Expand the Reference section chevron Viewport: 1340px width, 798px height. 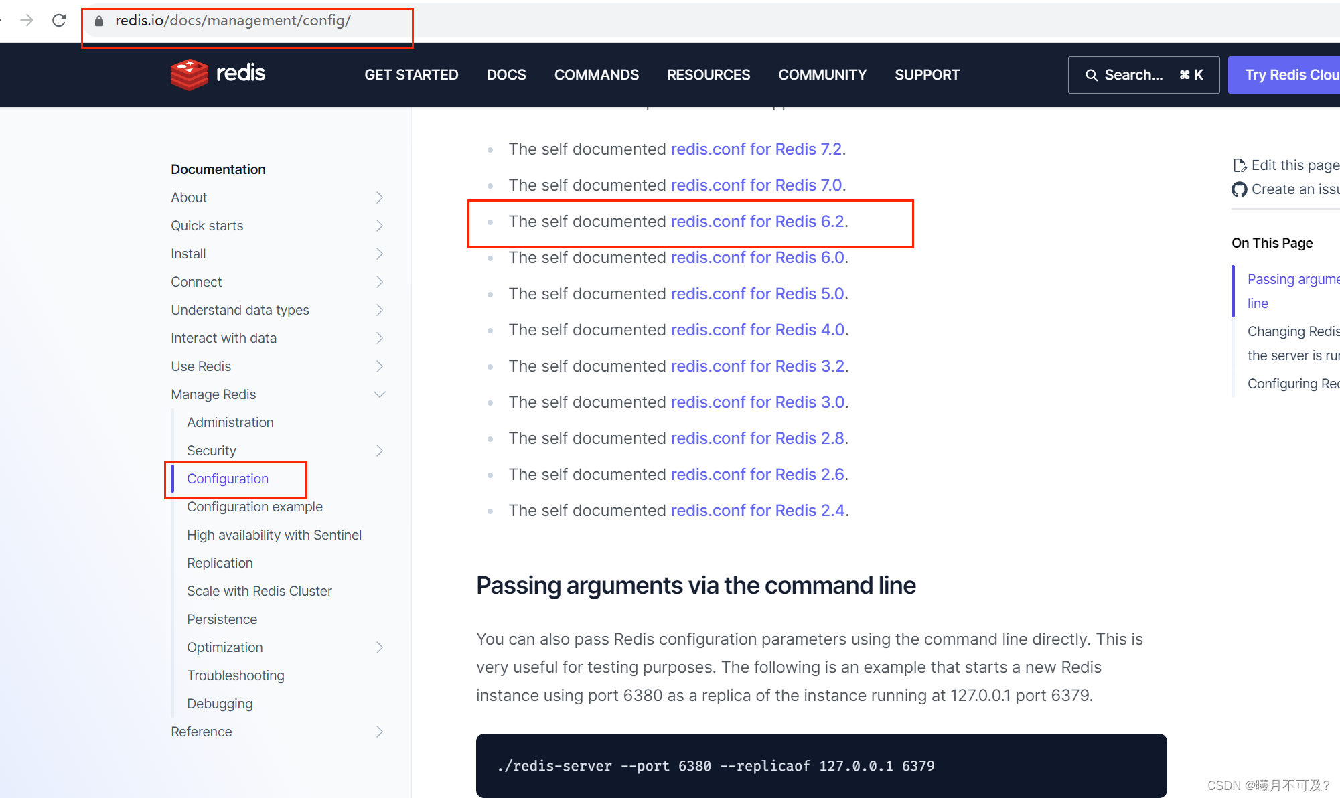click(380, 732)
